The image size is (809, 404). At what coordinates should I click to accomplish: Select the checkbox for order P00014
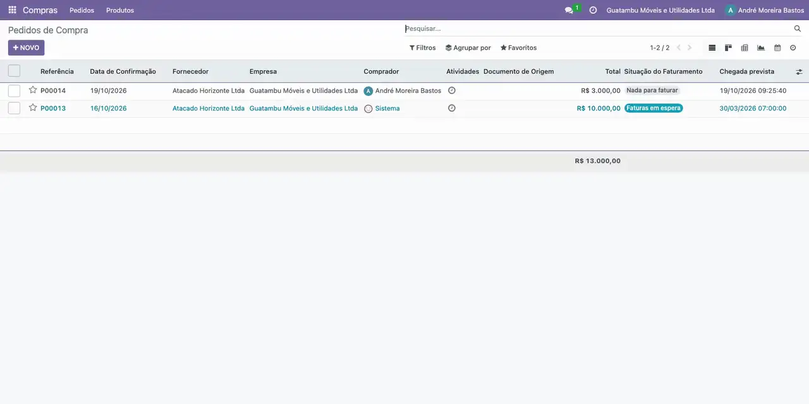point(14,91)
